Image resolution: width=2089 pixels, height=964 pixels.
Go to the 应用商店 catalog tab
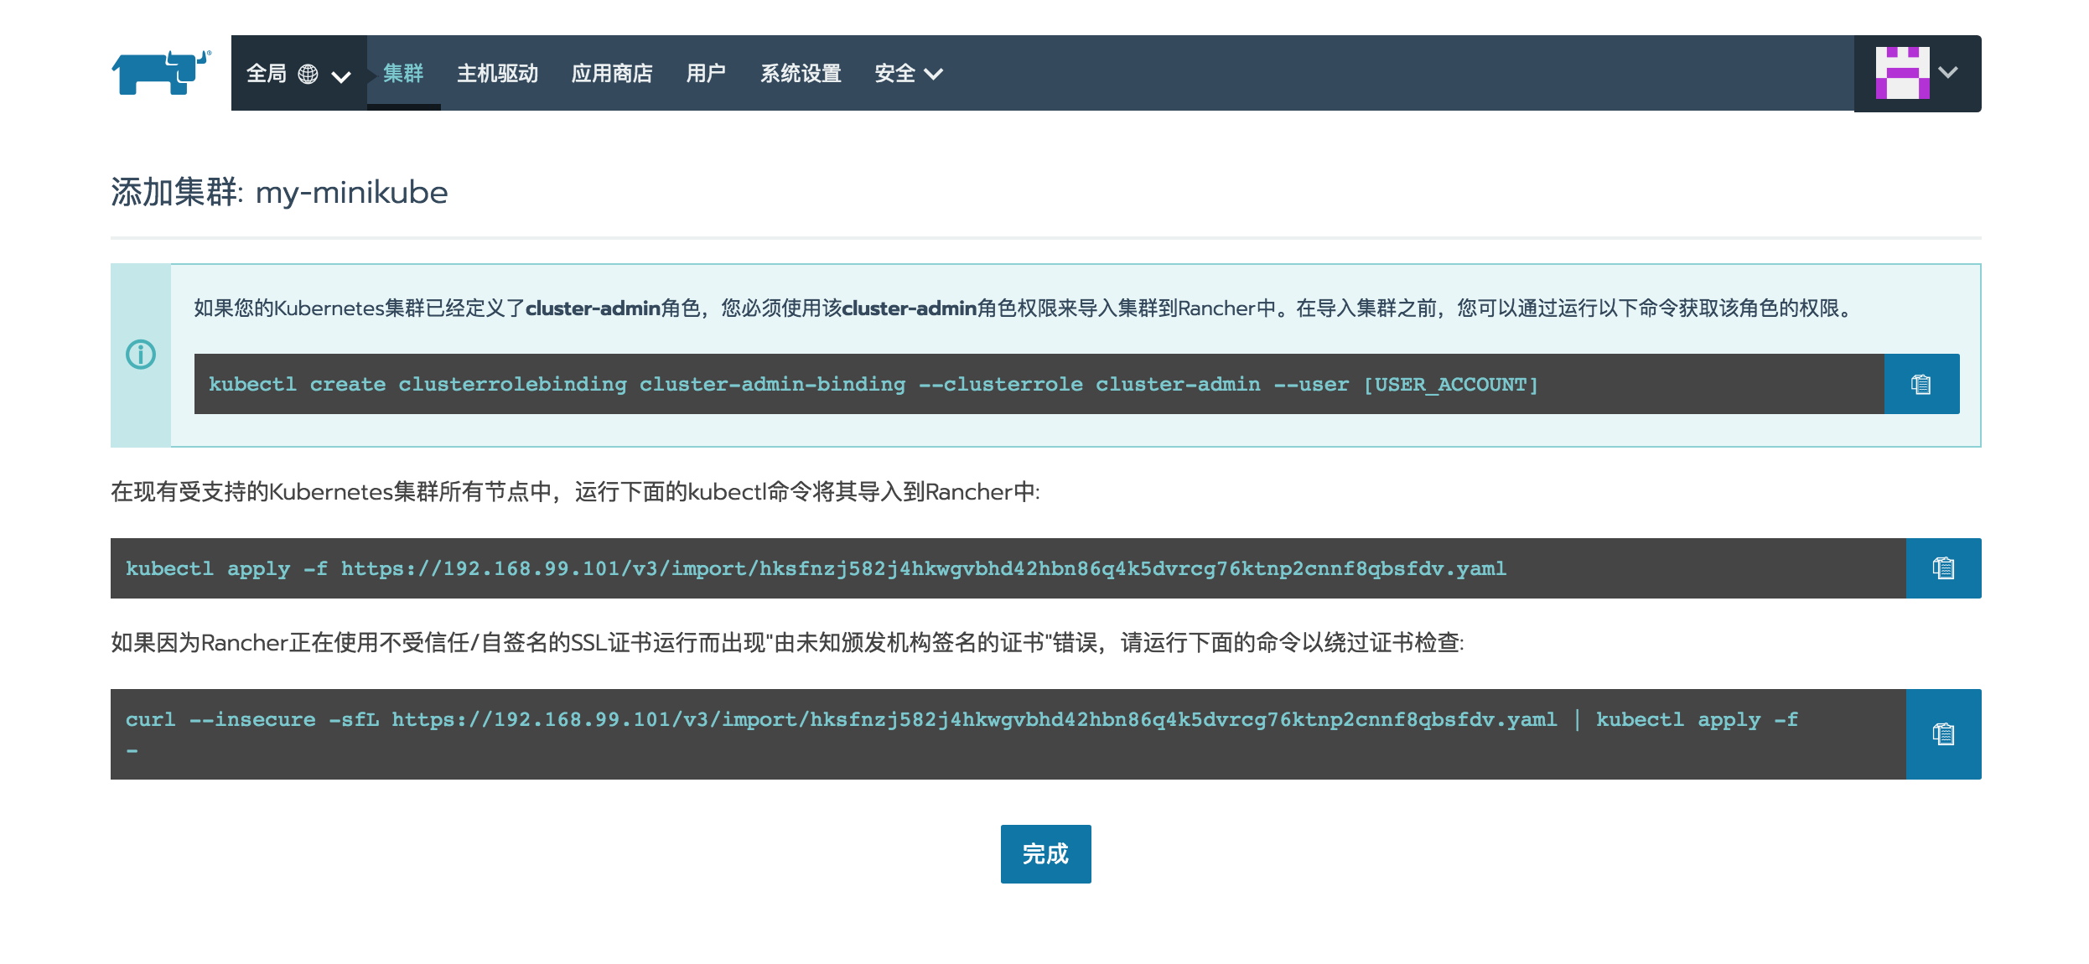point(612,74)
